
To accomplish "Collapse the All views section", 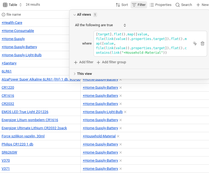I will (x=75, y=15).
